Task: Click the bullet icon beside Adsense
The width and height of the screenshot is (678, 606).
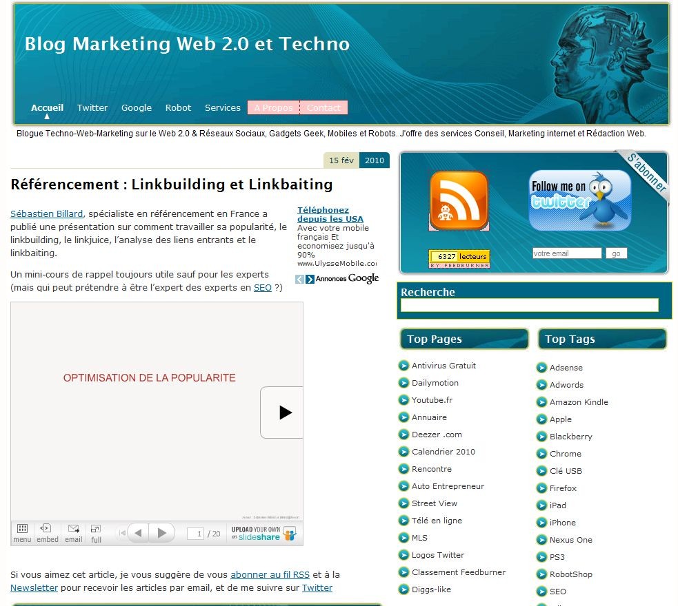Action: pyautogui.click(x=541, y=368)
